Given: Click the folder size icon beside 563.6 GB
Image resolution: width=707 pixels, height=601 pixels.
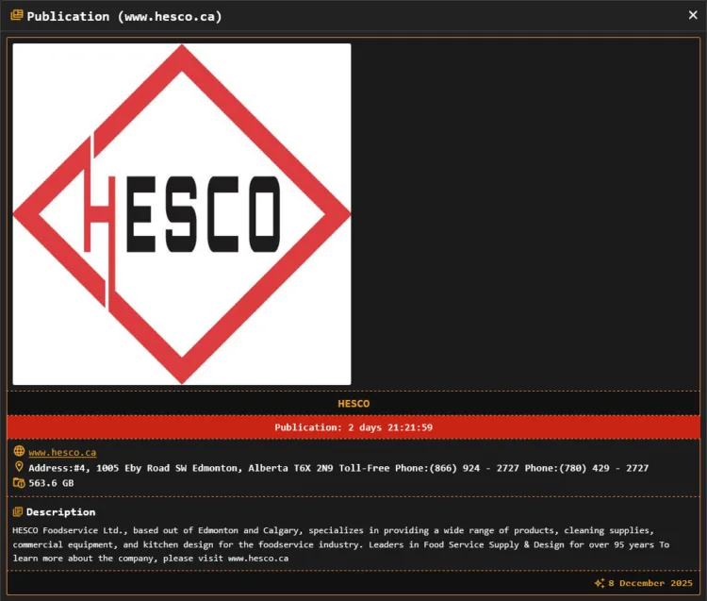Looking at the screenshot, I should [19, 483].
